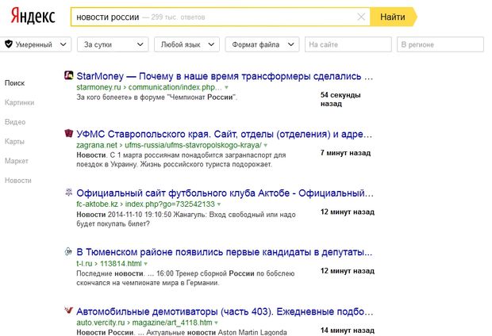Click the '54 секунды назад' timestamp
Image resolution: width=492 pixels, height=336 pixels.
click(340, 99)
